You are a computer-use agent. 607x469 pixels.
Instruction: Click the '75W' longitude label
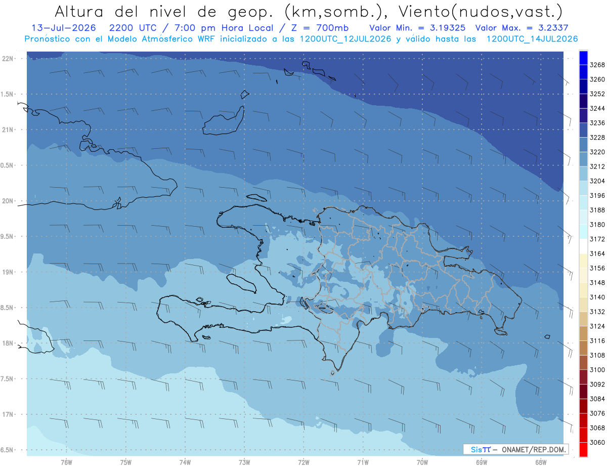coord(126,462)
